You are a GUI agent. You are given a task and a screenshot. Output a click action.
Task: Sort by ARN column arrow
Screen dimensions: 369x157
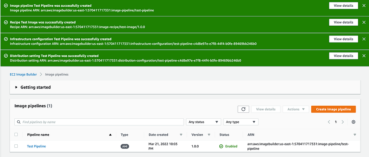[355, 135]
